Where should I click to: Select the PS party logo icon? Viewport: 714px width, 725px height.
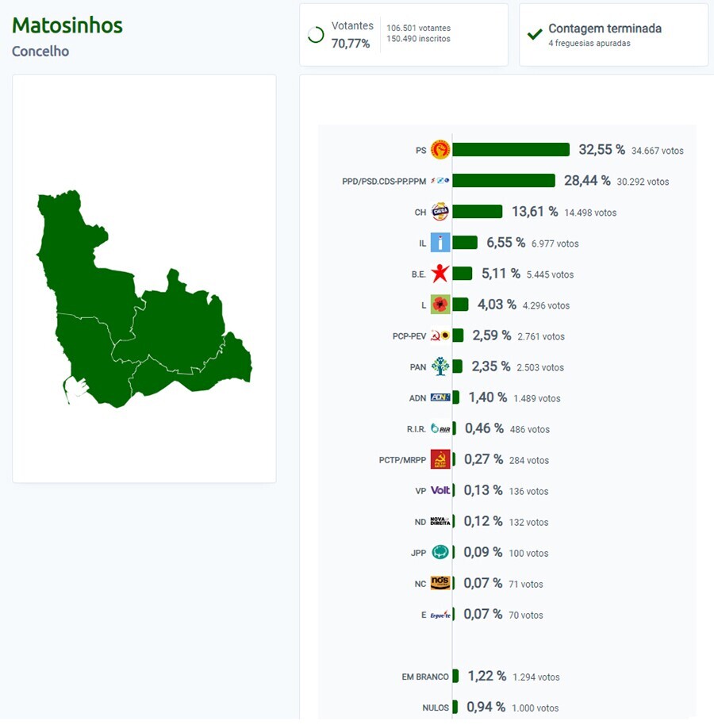pyautogui.click(x=439, y=149)
